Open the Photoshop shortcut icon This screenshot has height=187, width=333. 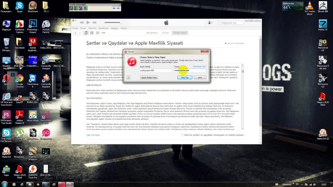(33, 26)
